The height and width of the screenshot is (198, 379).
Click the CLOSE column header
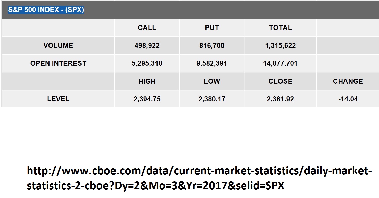[x=280, y=81]
